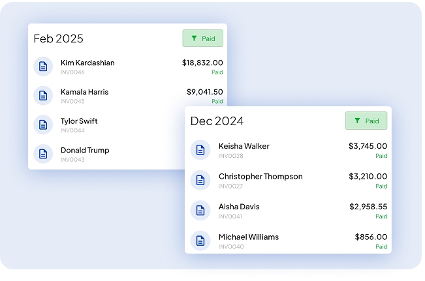Click Paid status under $2,958.55
This screenshot has height=281, width=425.
point(381,216)
